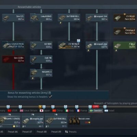Screen dimensions: 137x137
Task: Click the CV 90 Mk.IV research card
Action: [69, 45]
